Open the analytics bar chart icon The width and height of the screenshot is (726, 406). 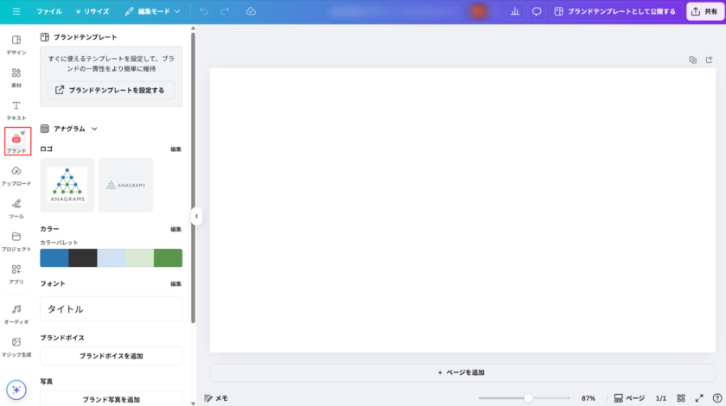(x=515, y=11)
